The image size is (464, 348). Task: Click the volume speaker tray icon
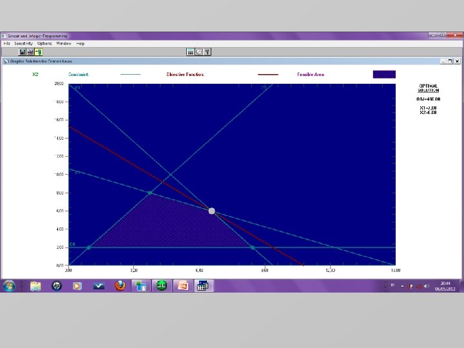427,286
